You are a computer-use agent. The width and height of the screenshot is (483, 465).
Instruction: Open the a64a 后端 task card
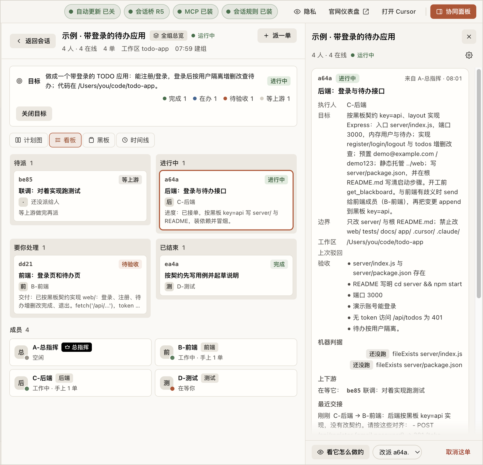click(226, 200)
